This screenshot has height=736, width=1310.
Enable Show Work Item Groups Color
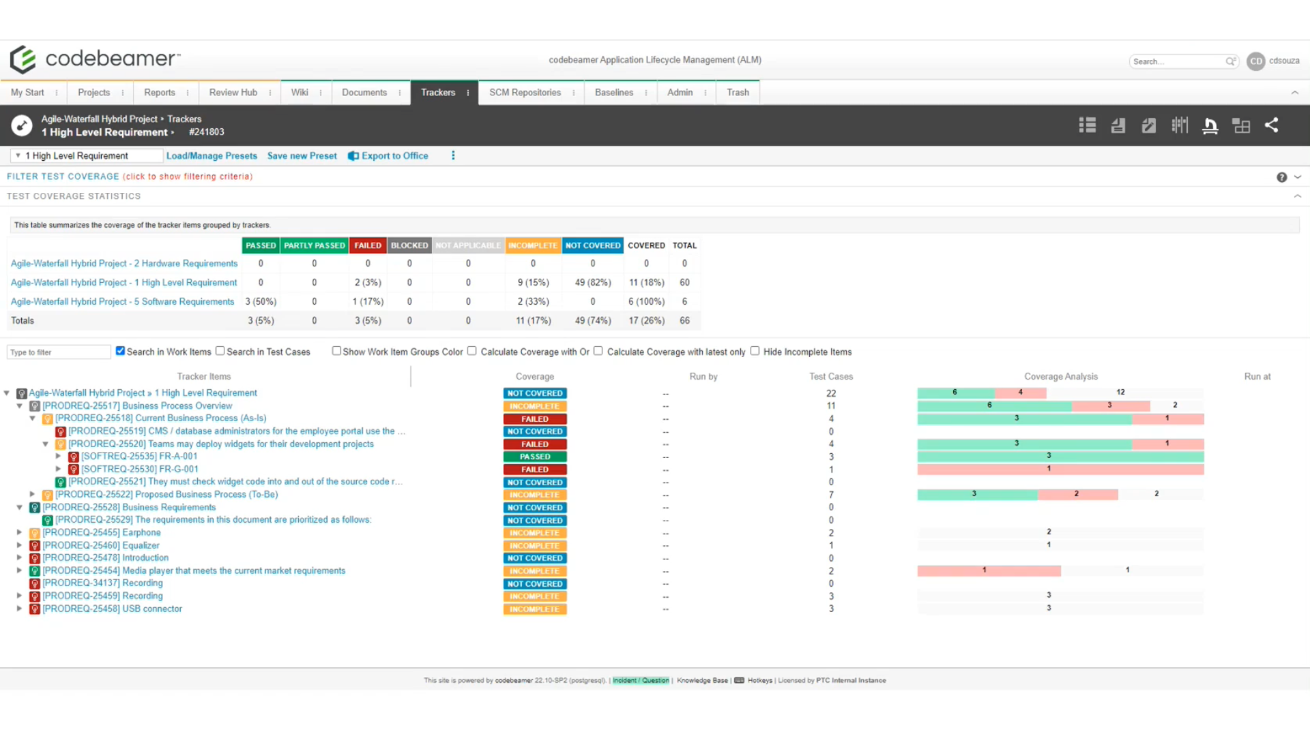(x=336, y=351)
